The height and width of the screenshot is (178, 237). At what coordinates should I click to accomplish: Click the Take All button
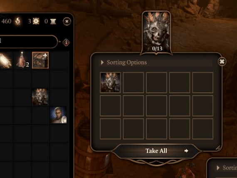point(156,151)
